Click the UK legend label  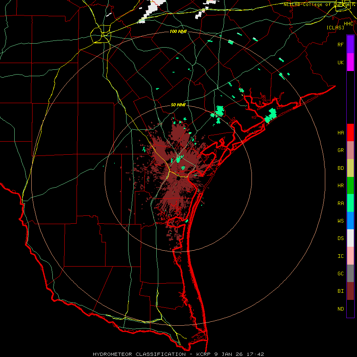[340, 62]
